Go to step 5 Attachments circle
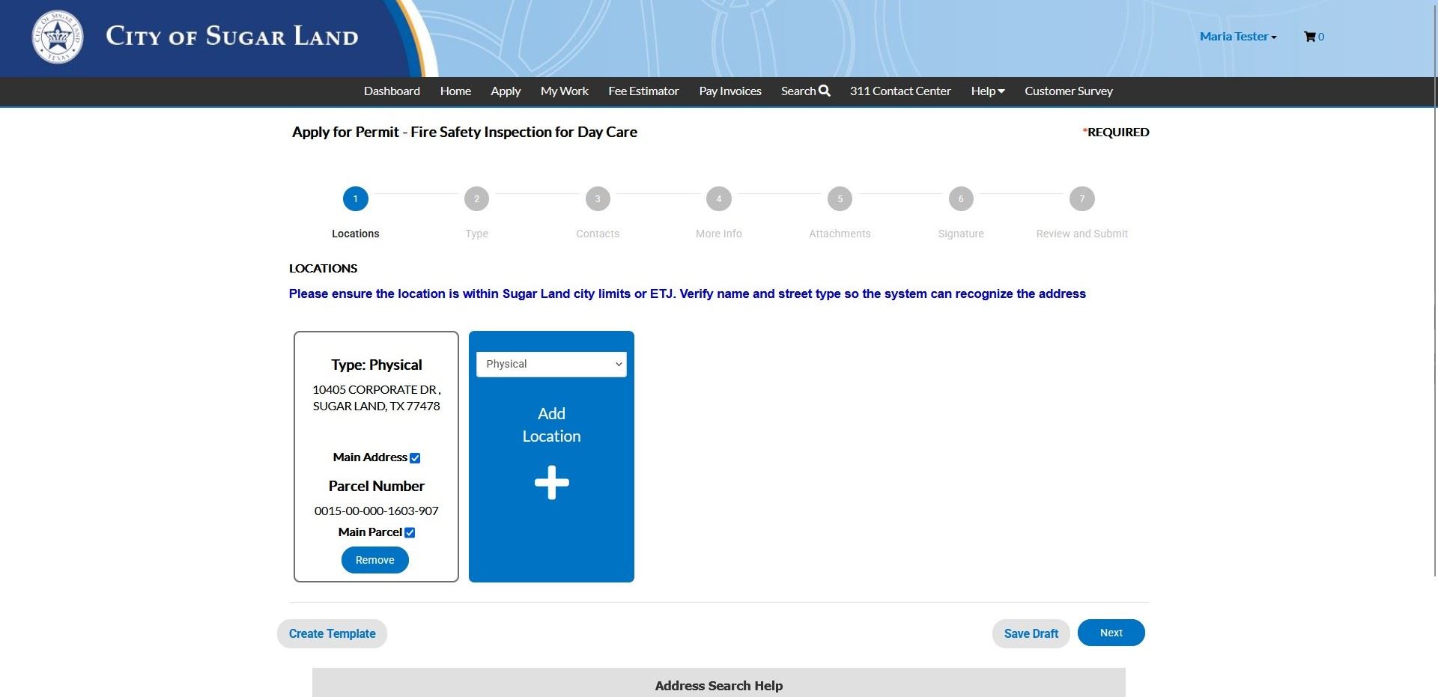 [840, 199]
